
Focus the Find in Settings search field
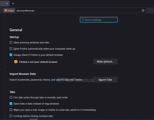click(x=99, y=20)
